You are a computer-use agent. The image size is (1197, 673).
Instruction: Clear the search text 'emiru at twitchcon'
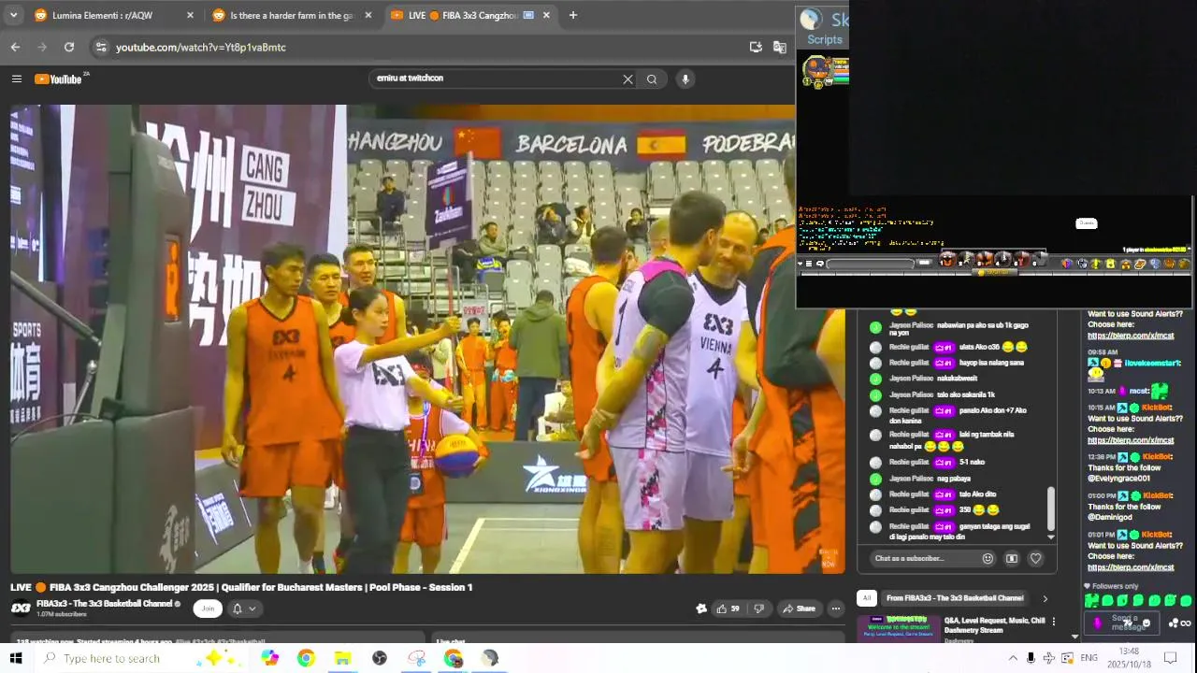click(628, 79)
